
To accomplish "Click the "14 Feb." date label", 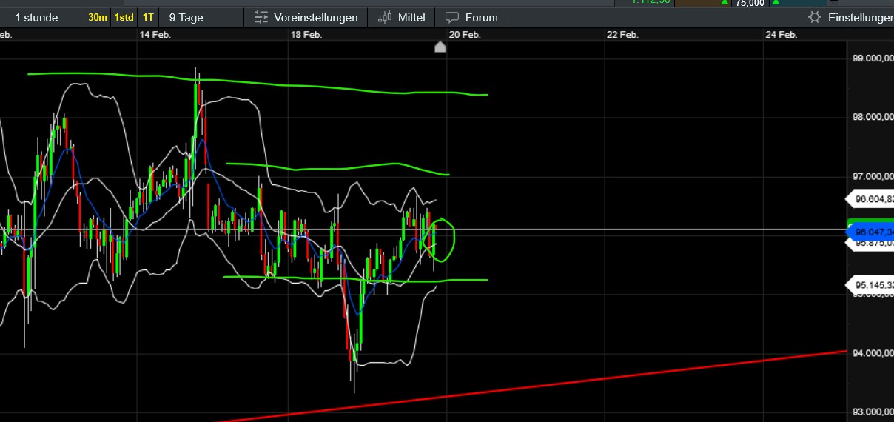I will tap(155, 35).
